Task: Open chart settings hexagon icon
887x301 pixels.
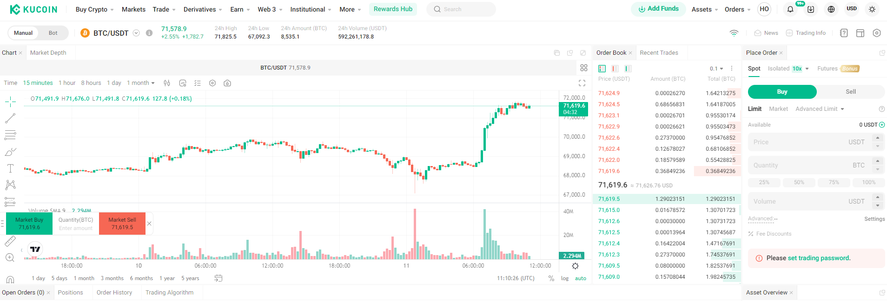Action: tap(212, 83)
